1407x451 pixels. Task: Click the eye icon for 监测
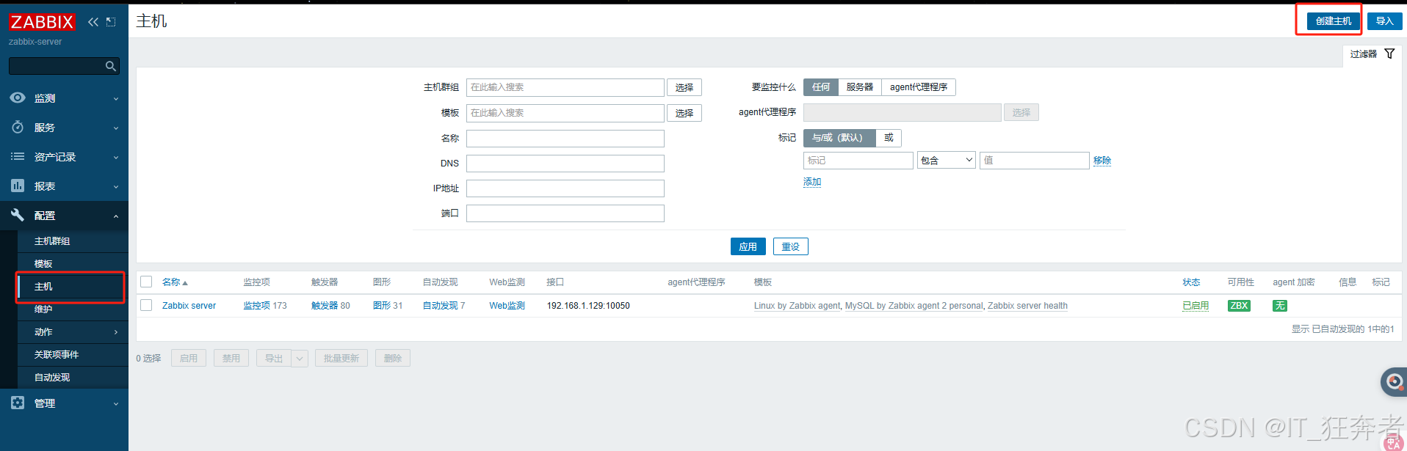(x=18, y=98)
